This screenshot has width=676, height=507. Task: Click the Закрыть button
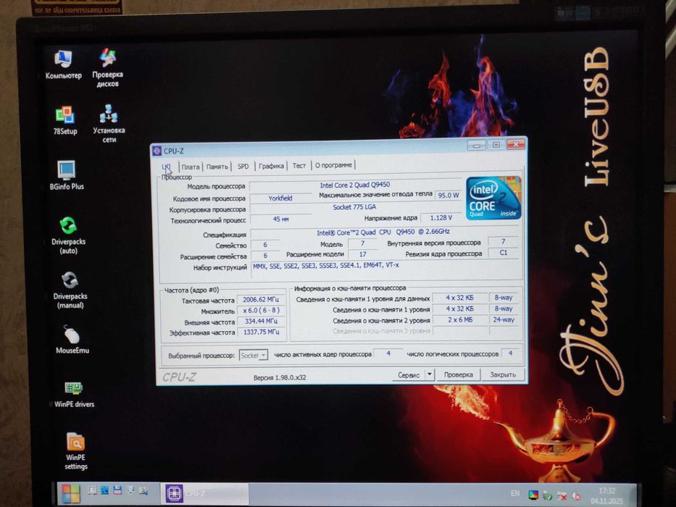[x=503, y=374]
